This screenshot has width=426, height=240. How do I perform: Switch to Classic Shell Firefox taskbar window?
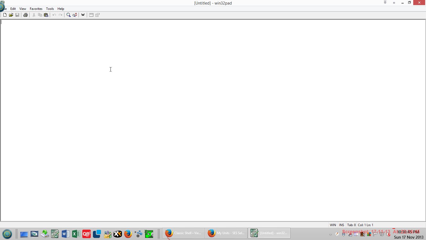coord(183,233)
